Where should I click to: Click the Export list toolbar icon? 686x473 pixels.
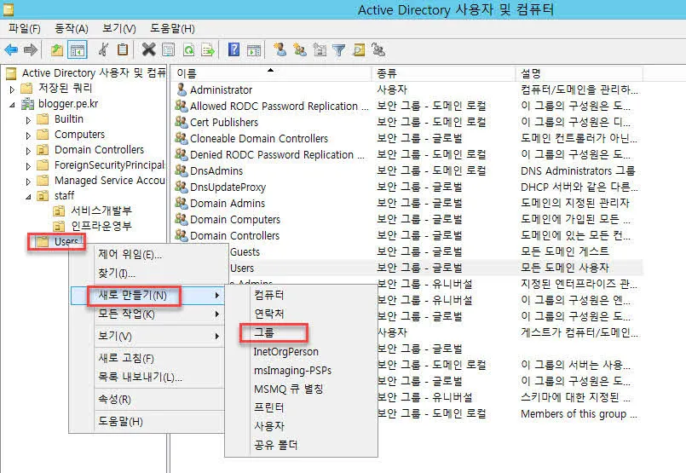pyautogui.click(x=207, y=50)
